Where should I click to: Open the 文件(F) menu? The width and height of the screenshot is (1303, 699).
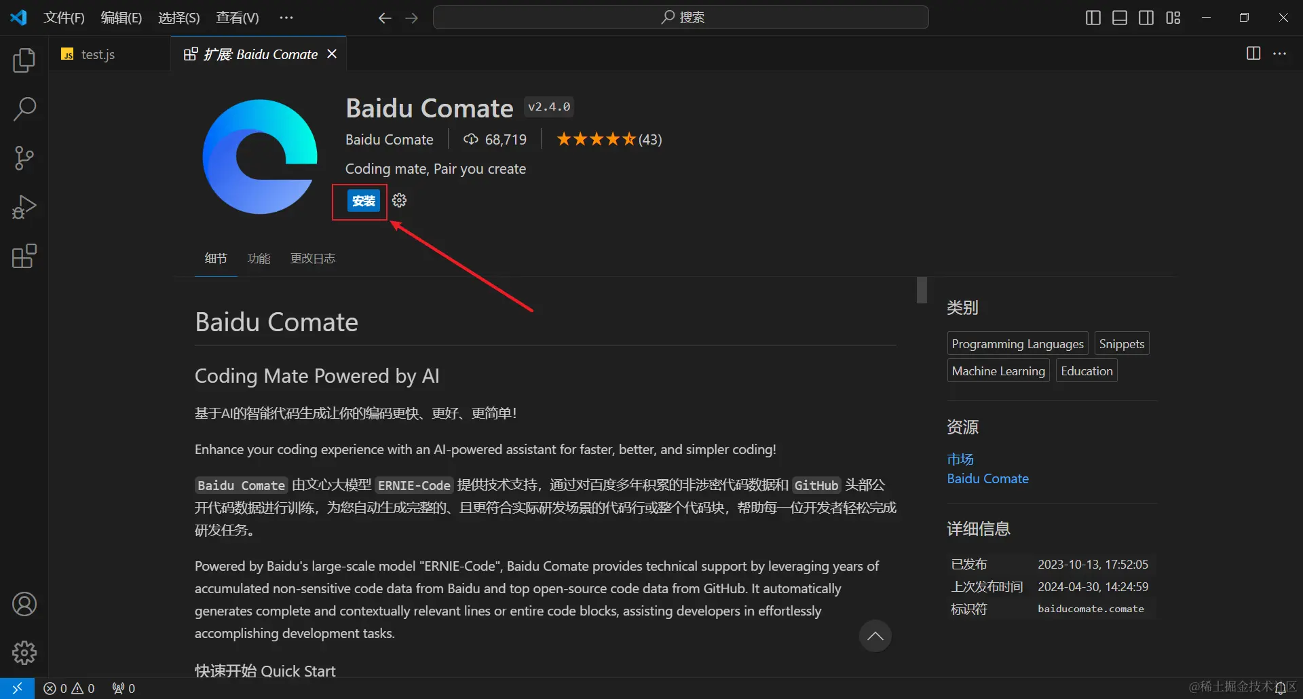tap(64, 18)
